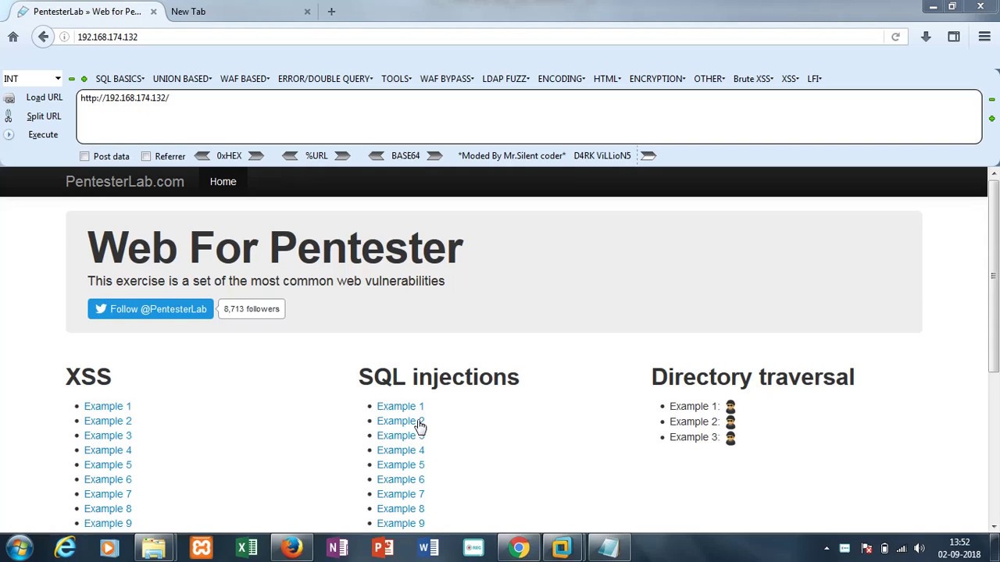Open XSS Example 5 link
The height and width of the screenshot is (562, 1000).
click(x=108, y=465)
